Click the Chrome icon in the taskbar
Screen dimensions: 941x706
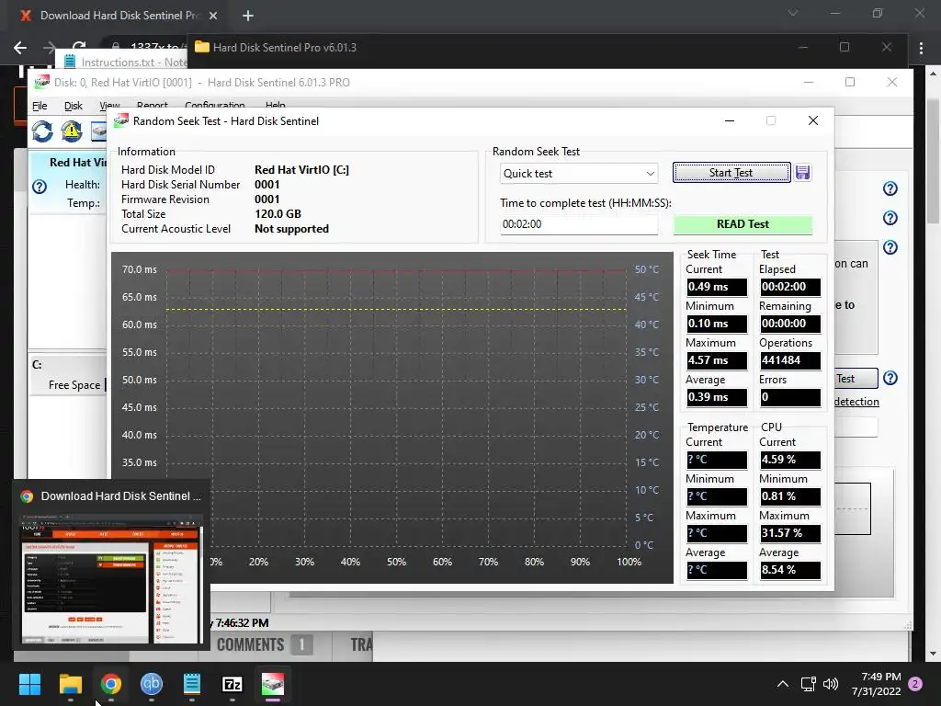tap(111, 684)
